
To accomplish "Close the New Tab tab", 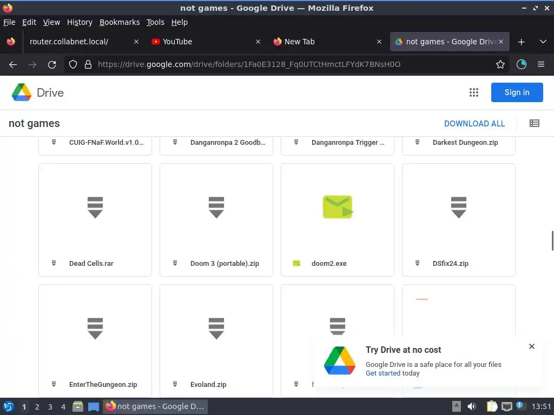I will tap(379, 42).
